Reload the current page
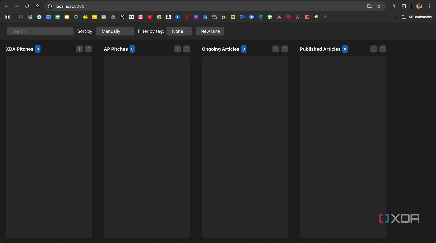 (27, 6)
